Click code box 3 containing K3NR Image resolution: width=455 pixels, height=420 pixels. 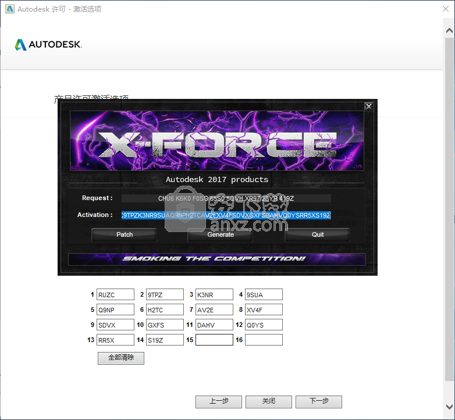point(215,294)
